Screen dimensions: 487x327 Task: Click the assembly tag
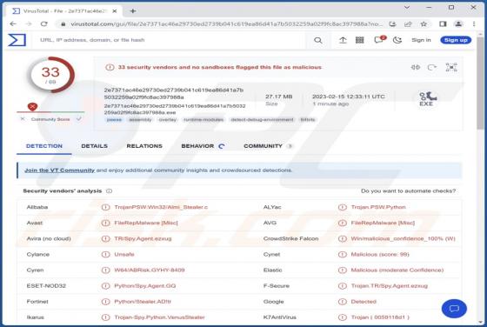[x=140, y=119]
